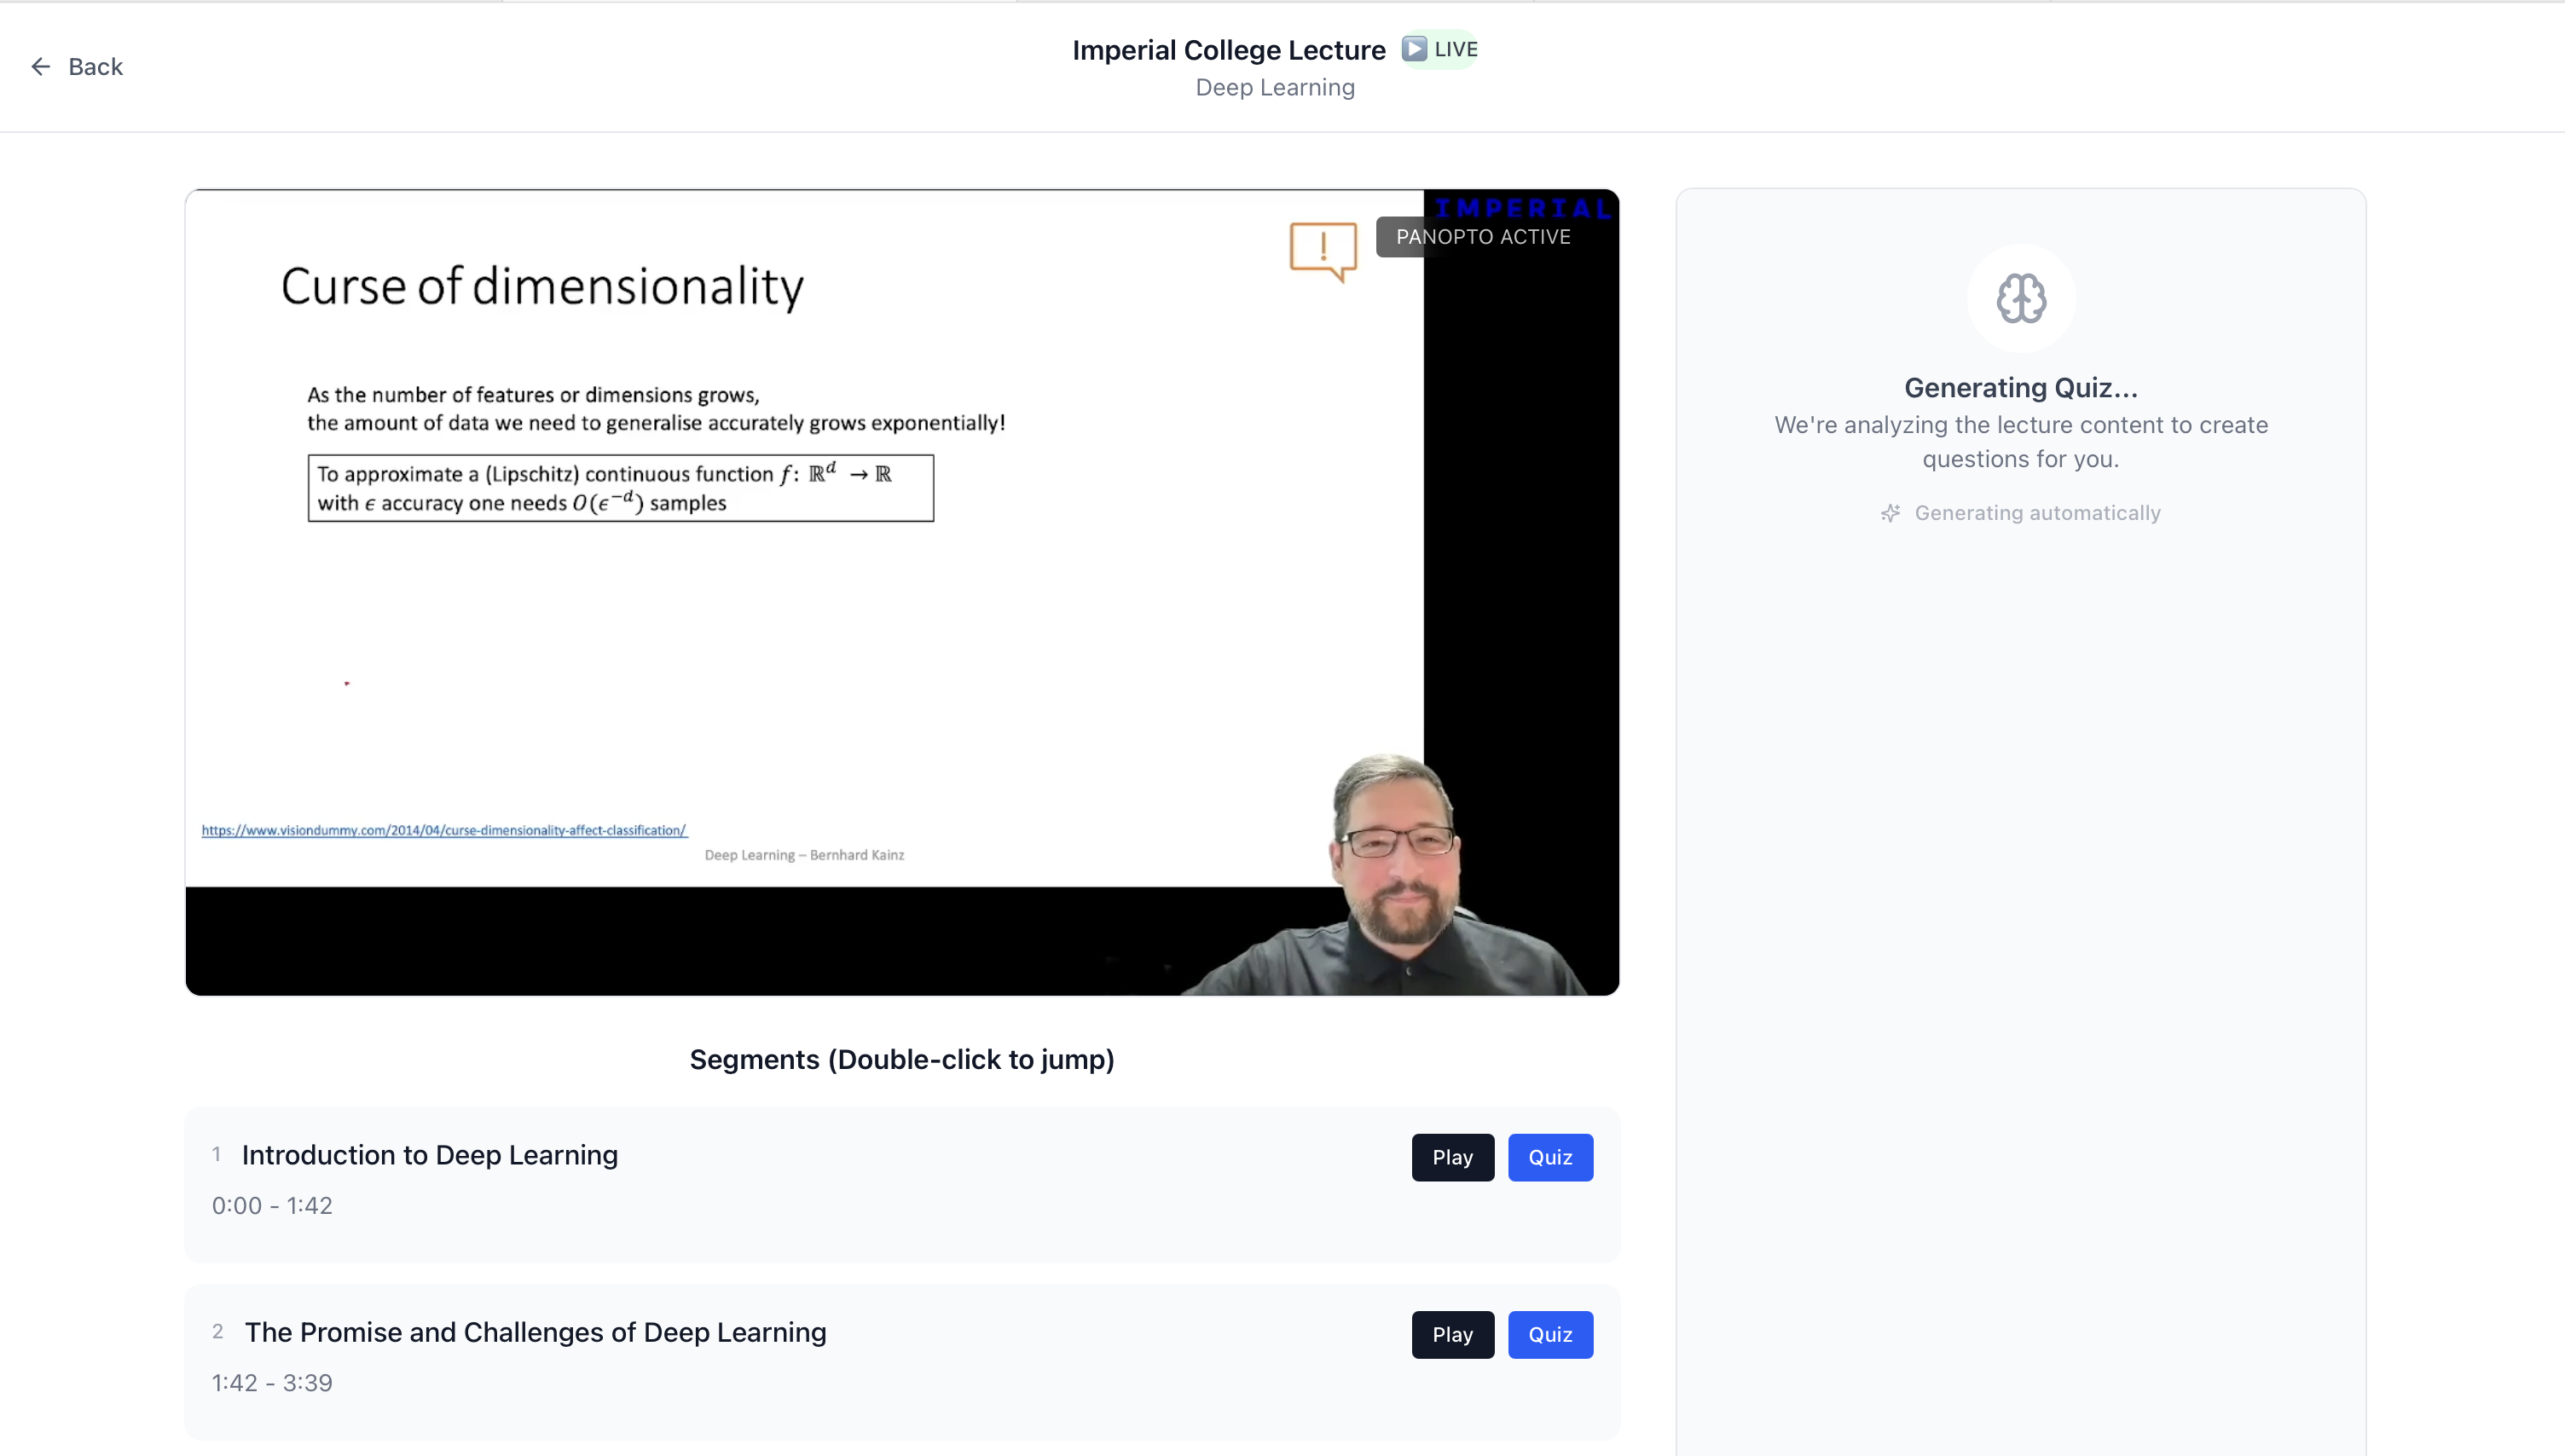
Task: Open quiz for Promise and Challenges segment
Action: click(1550, 1334)
